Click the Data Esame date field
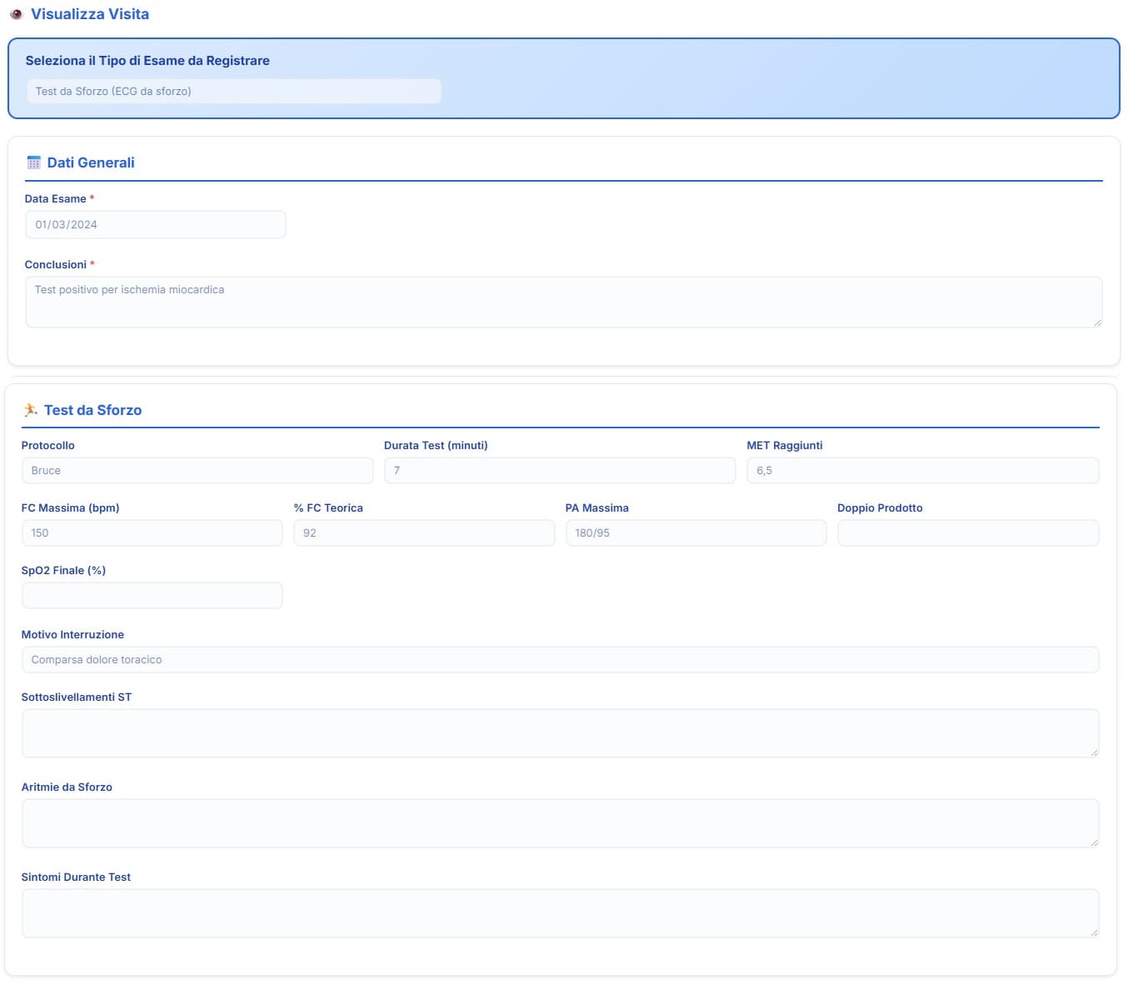Image resolution: width=1138 pixels, height=990 pixels. [x=155, y=225]
